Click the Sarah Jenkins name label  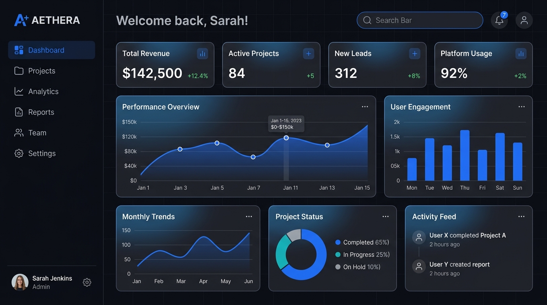(x=52, y=278)
